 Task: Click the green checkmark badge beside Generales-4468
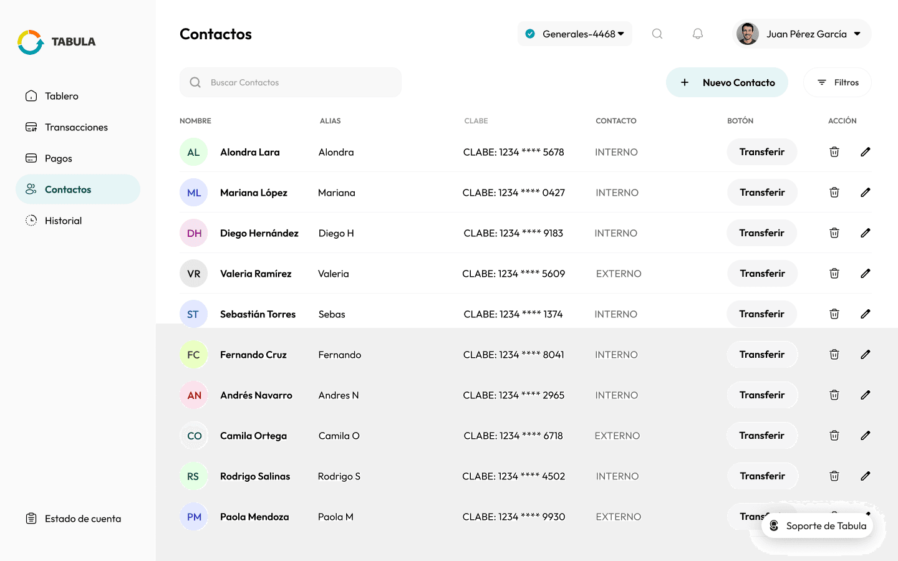point(530,34)
